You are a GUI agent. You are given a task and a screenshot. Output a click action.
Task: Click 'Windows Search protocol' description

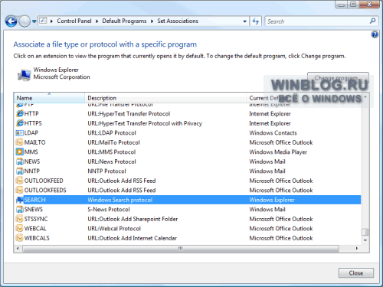point(120,200)
